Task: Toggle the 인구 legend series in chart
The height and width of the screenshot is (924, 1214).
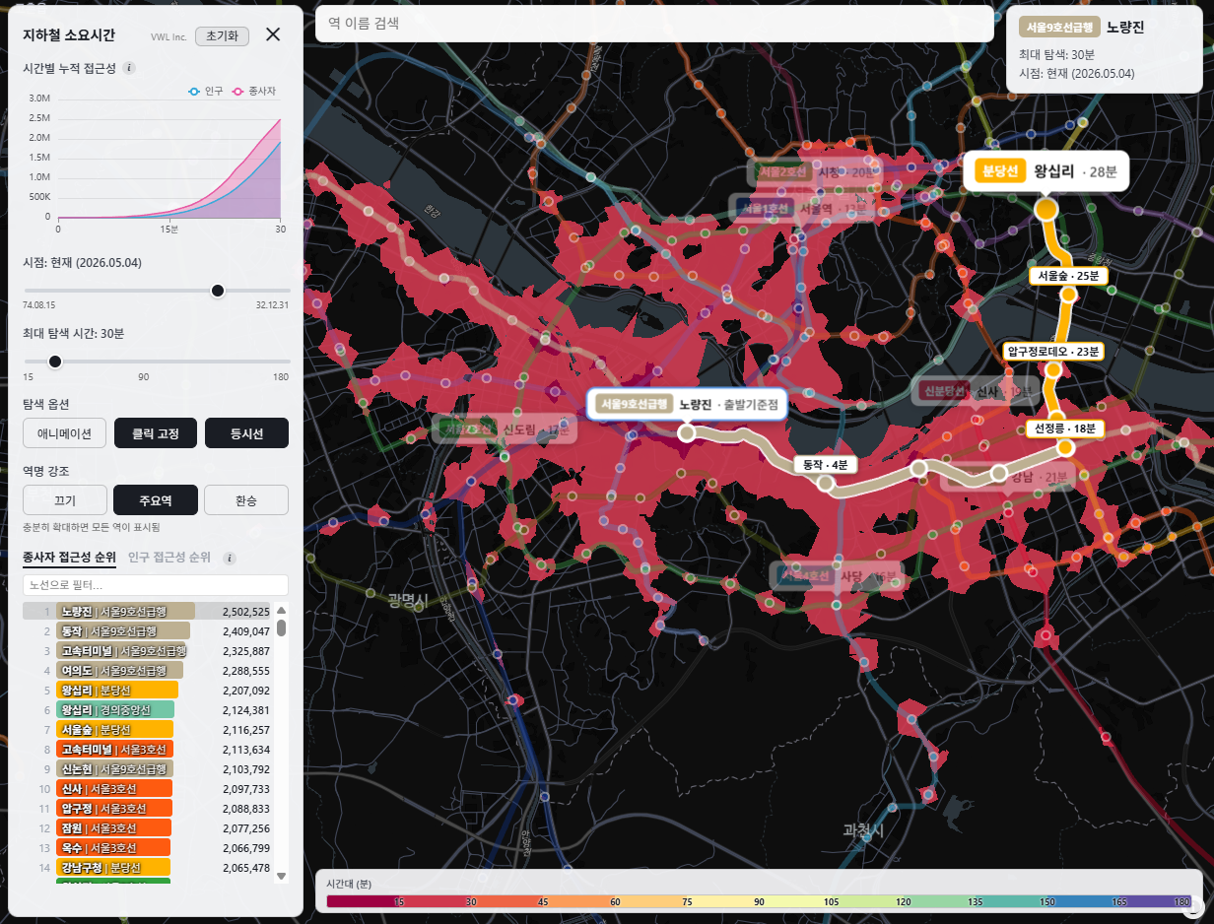Action: [x=207, y=92]
